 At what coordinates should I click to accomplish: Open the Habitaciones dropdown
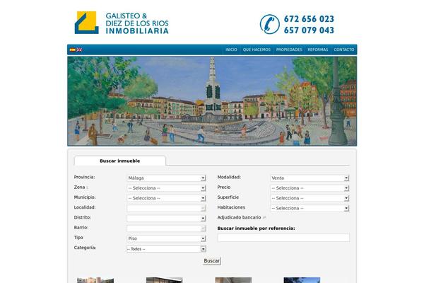pyautogui.click(x=310, y=208)
